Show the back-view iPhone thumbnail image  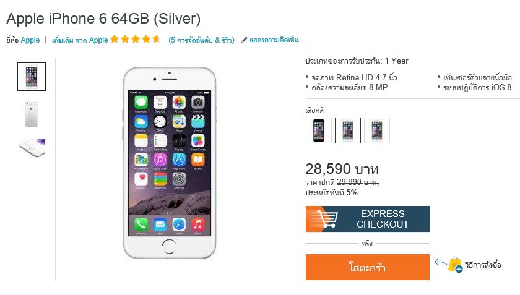(32, 114)
